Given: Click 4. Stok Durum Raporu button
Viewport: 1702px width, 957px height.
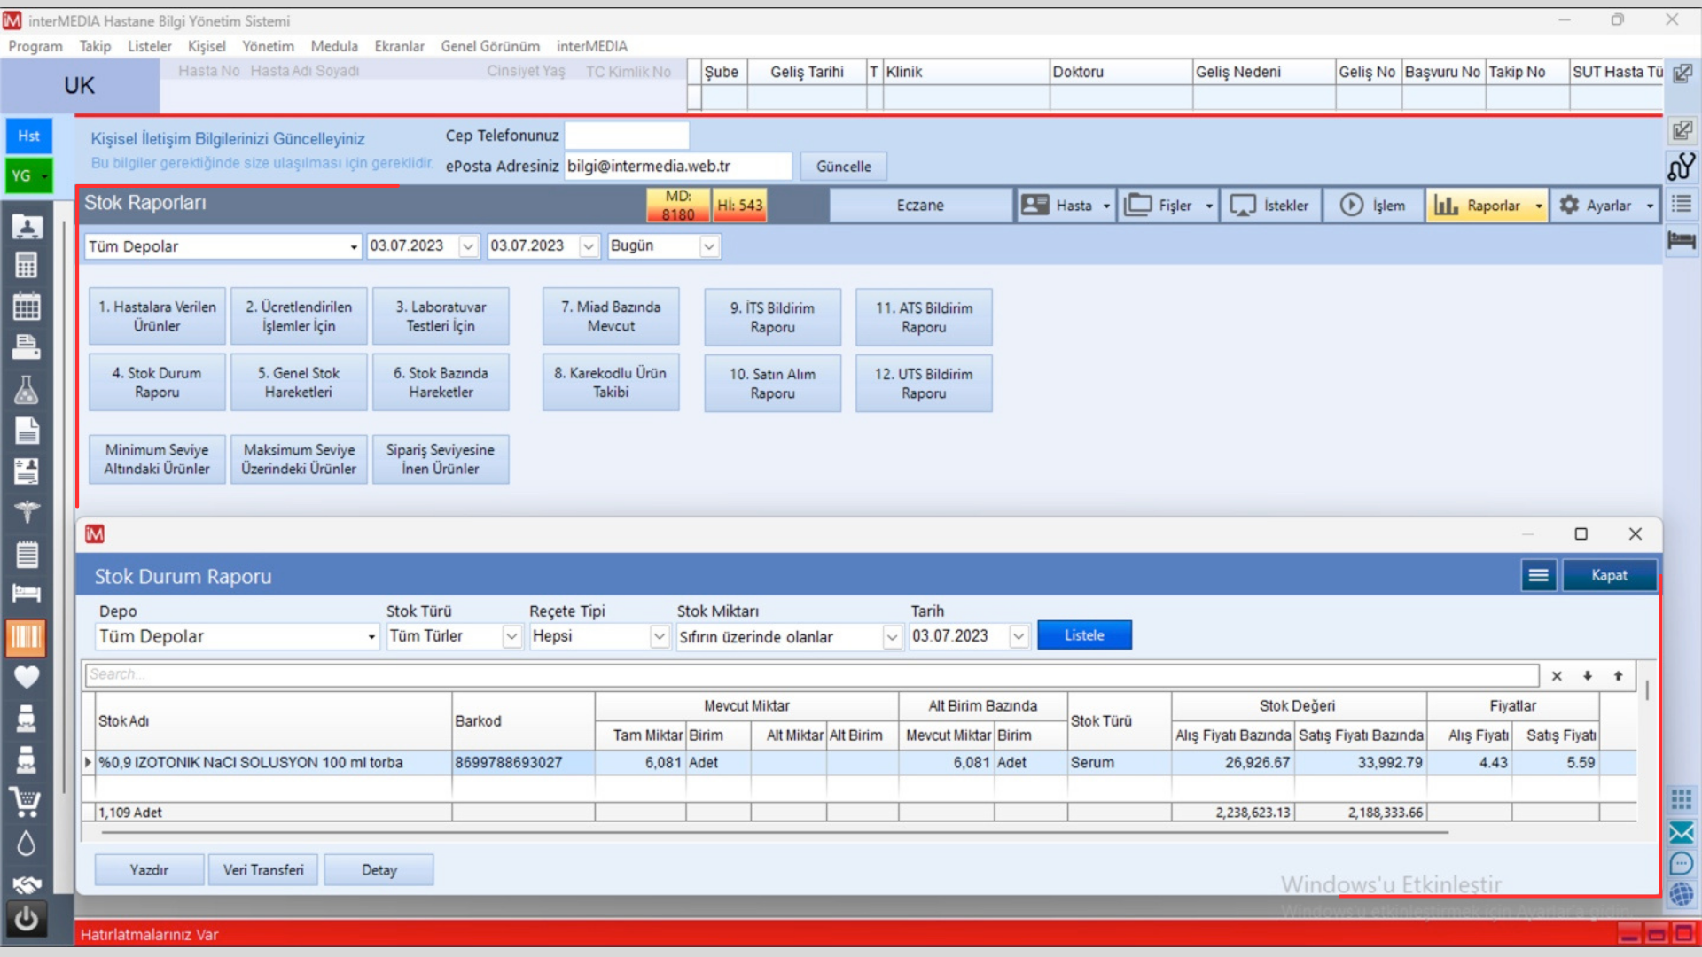Looking at the screenshot, I should coord(157,383).
